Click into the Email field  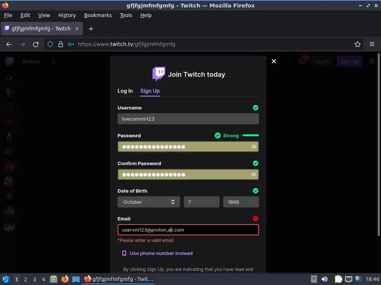point(188,230)
